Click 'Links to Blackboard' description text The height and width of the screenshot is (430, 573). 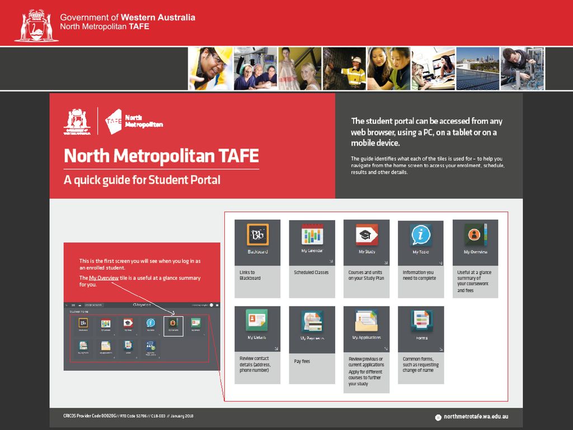pos(250,275)
